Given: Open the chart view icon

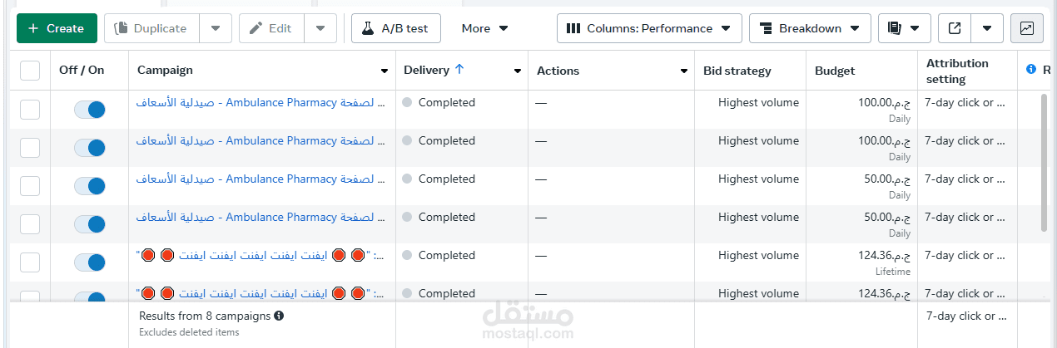Looking at the screenshot, I should (x=1026, y=28).
